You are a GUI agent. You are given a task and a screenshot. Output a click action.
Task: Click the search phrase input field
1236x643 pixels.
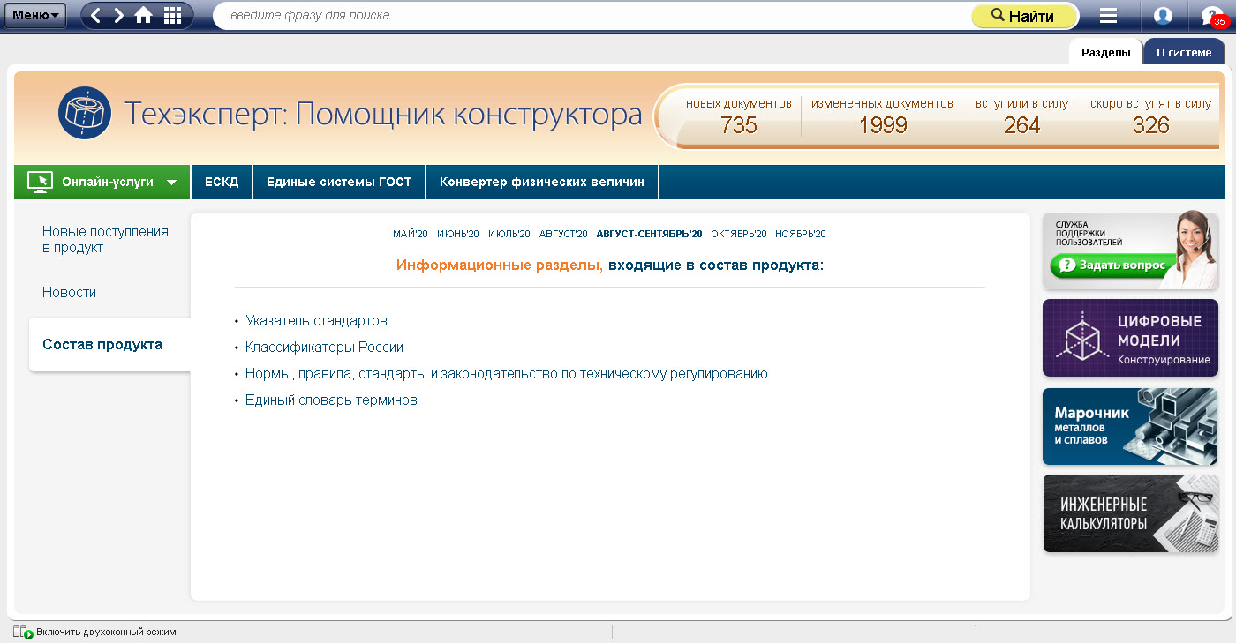(592, 16)
